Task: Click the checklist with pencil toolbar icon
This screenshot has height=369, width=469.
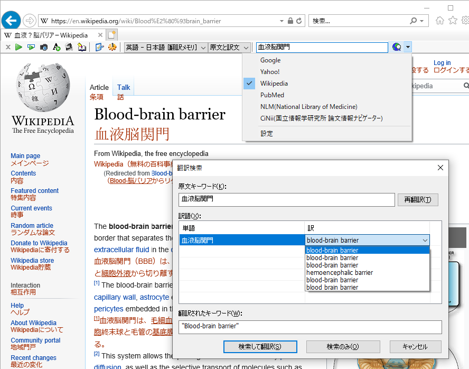Action: [x=99, y=47]
